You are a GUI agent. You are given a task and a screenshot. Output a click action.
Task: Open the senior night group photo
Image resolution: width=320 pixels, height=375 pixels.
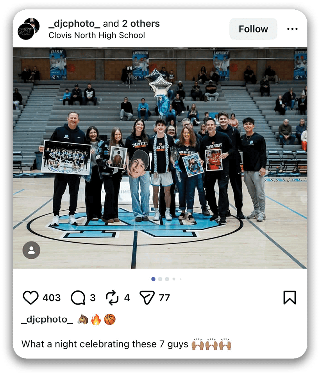(x=160, y=158)
